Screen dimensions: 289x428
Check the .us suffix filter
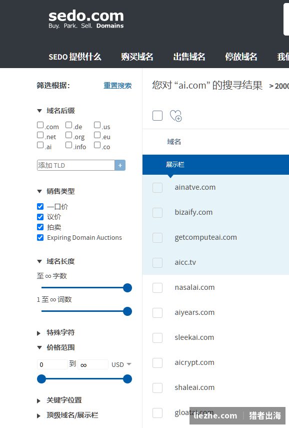[x=97, y=125]
